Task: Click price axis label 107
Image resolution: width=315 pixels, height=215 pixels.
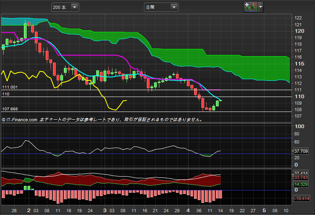Action: pyautogui.click(x=298, y=116)
